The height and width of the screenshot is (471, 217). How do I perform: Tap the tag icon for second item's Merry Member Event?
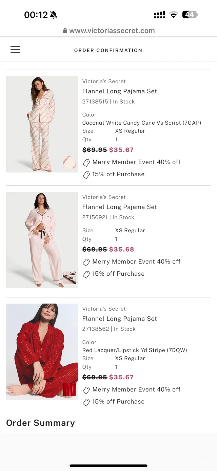click(x=86, y=262)
